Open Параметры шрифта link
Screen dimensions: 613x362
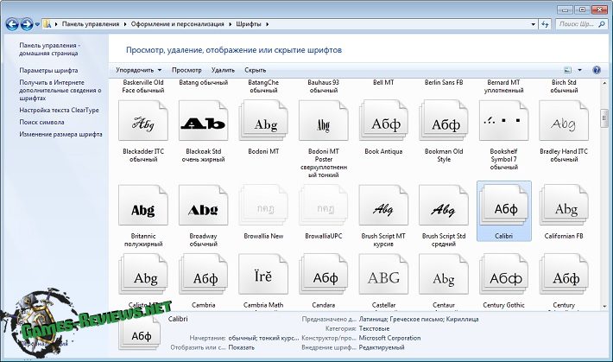[48, 71]
